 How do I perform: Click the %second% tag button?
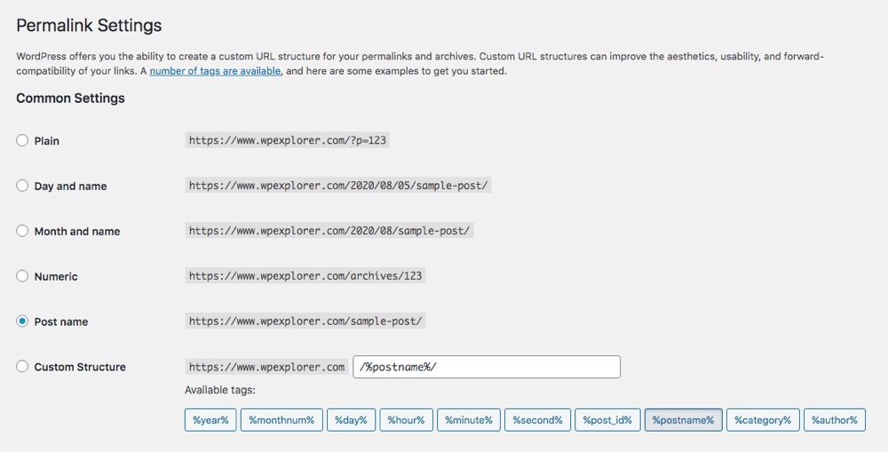(x=537, y=420)
